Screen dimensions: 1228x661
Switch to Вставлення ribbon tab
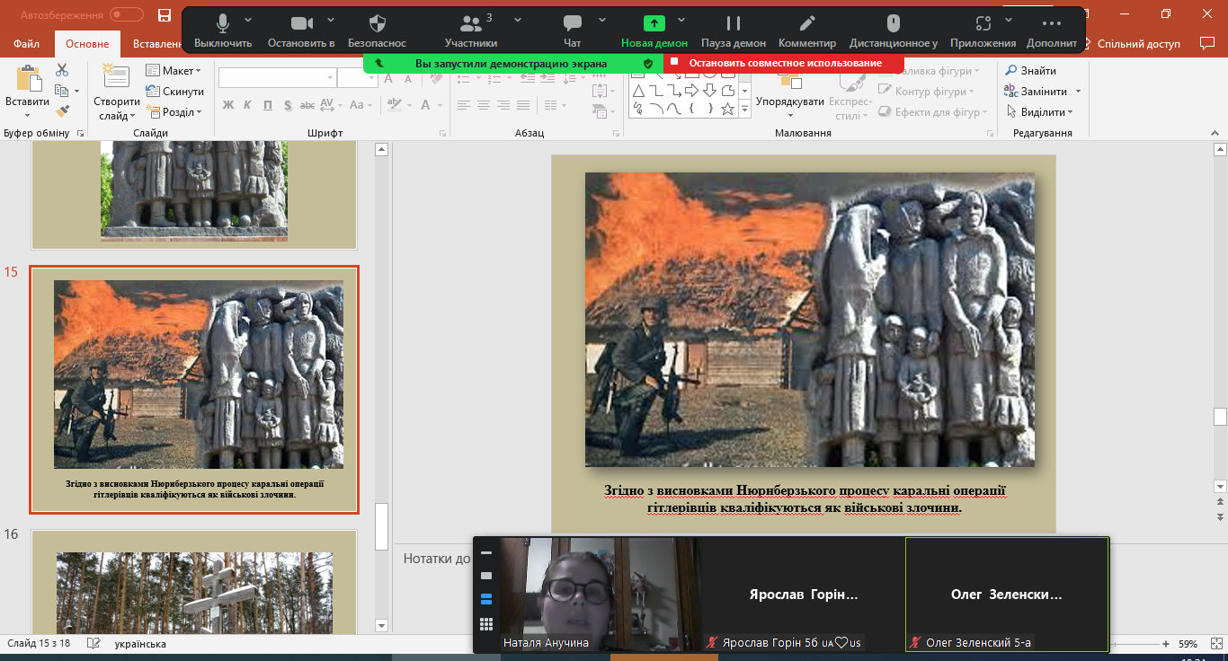coord(156,43)
